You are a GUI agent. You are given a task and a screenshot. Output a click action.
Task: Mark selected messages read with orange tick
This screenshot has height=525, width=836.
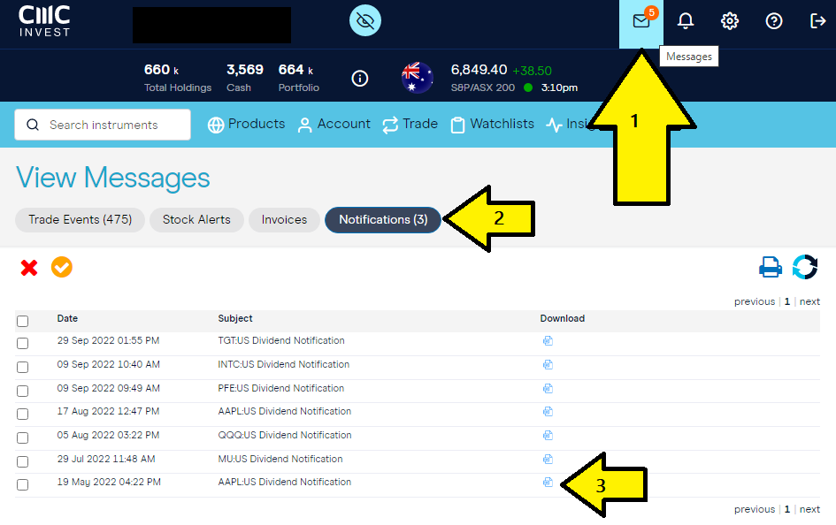[62, 267]
